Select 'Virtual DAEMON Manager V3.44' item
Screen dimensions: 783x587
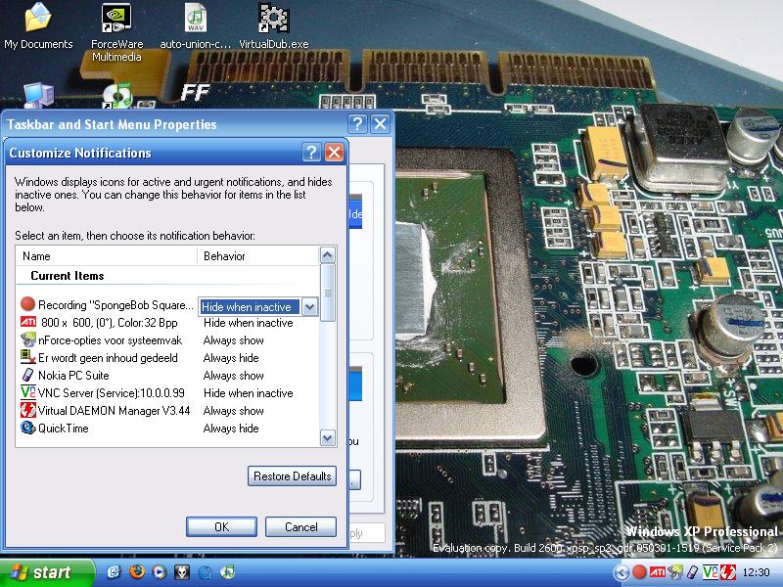click(114, 411)
